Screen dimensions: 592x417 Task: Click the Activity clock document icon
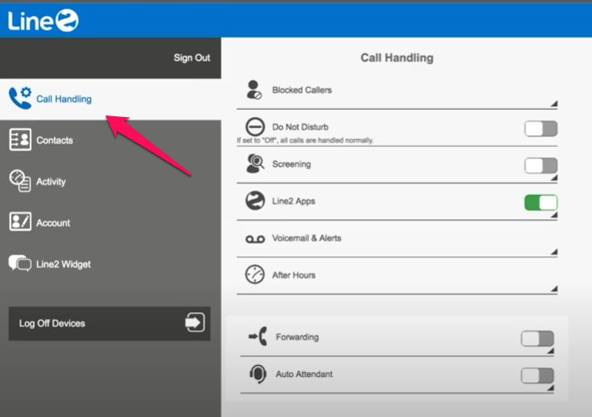point(20,181)
